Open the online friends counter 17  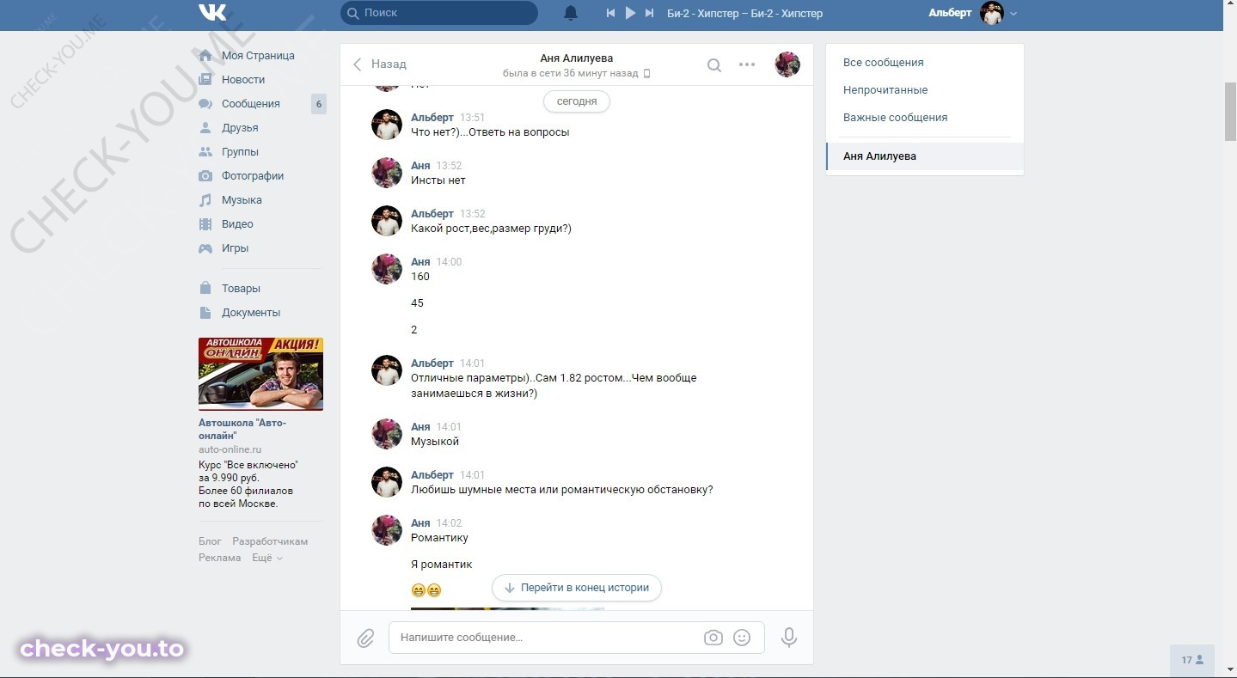click(1192, 660)
